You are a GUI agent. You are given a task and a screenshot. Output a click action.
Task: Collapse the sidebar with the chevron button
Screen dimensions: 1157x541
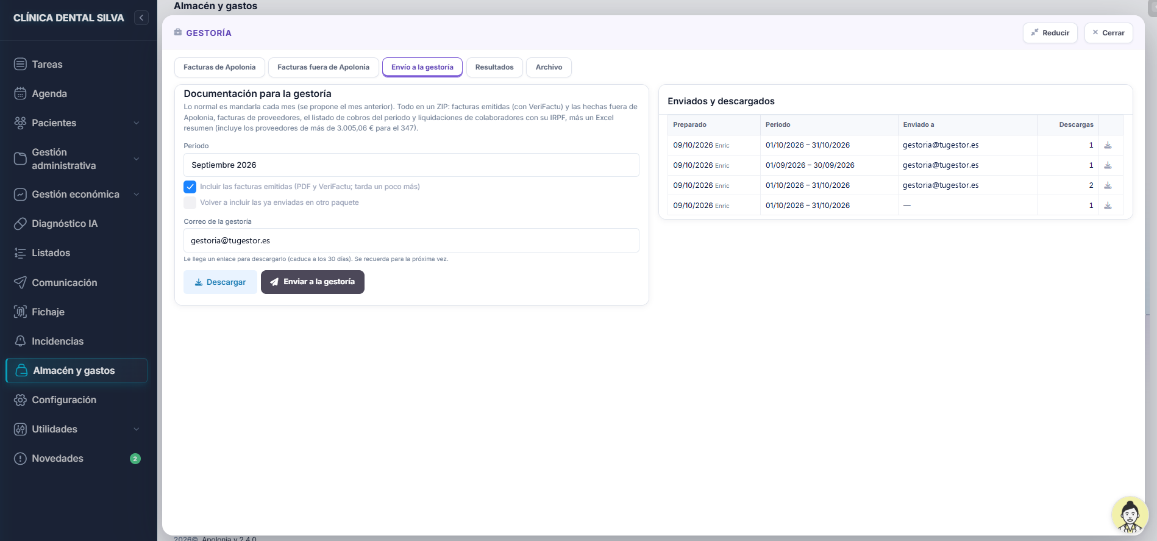(141, 18)
